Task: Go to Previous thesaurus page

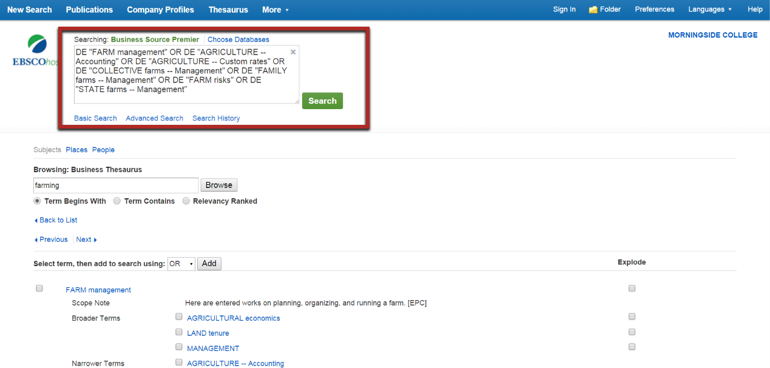Action: [x=51, y=239]
